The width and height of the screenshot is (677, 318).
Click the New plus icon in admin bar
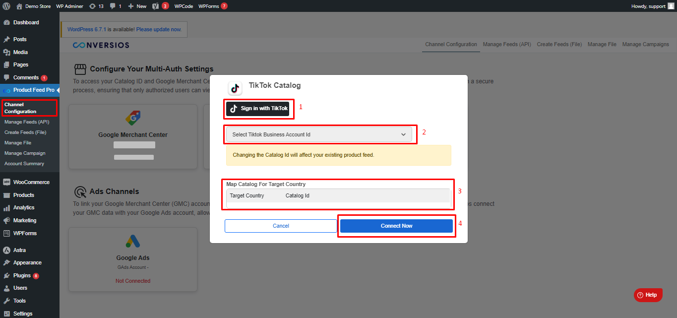131,6
